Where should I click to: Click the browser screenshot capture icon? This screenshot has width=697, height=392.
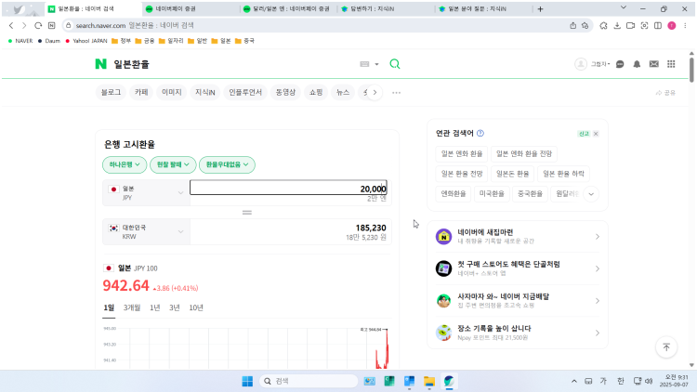644,26
